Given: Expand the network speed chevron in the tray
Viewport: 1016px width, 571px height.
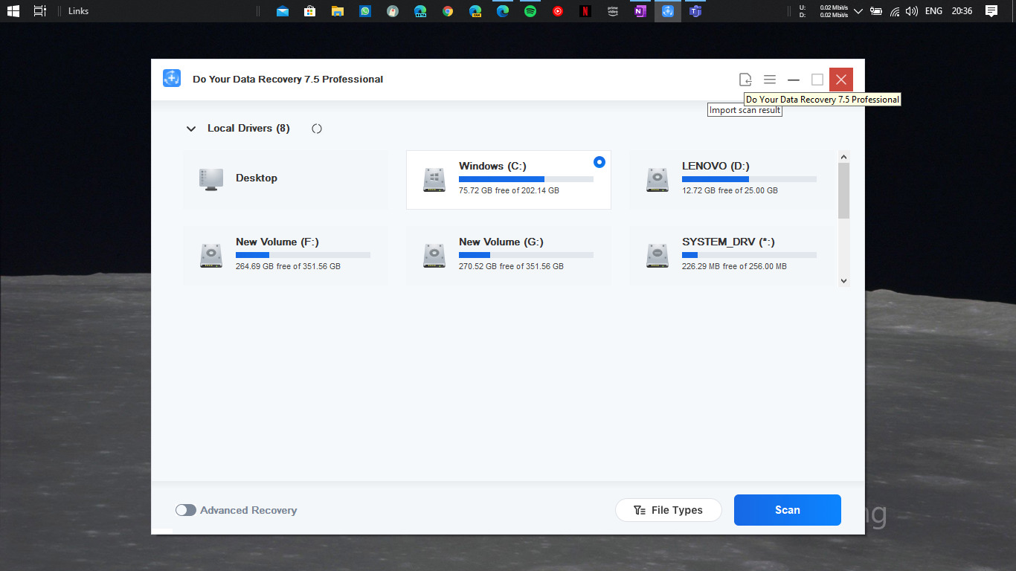Looking at the screenshot, I should 858,11.
